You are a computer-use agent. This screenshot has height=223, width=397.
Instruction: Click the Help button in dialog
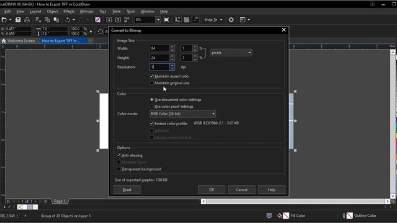(x=272, y=190)
